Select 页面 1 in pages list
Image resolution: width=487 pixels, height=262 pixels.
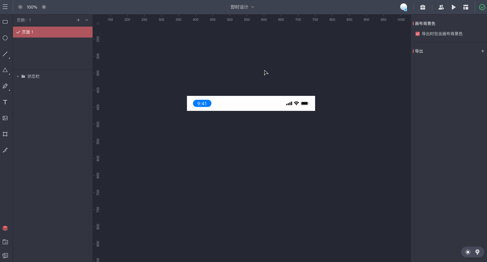[53, 32]
